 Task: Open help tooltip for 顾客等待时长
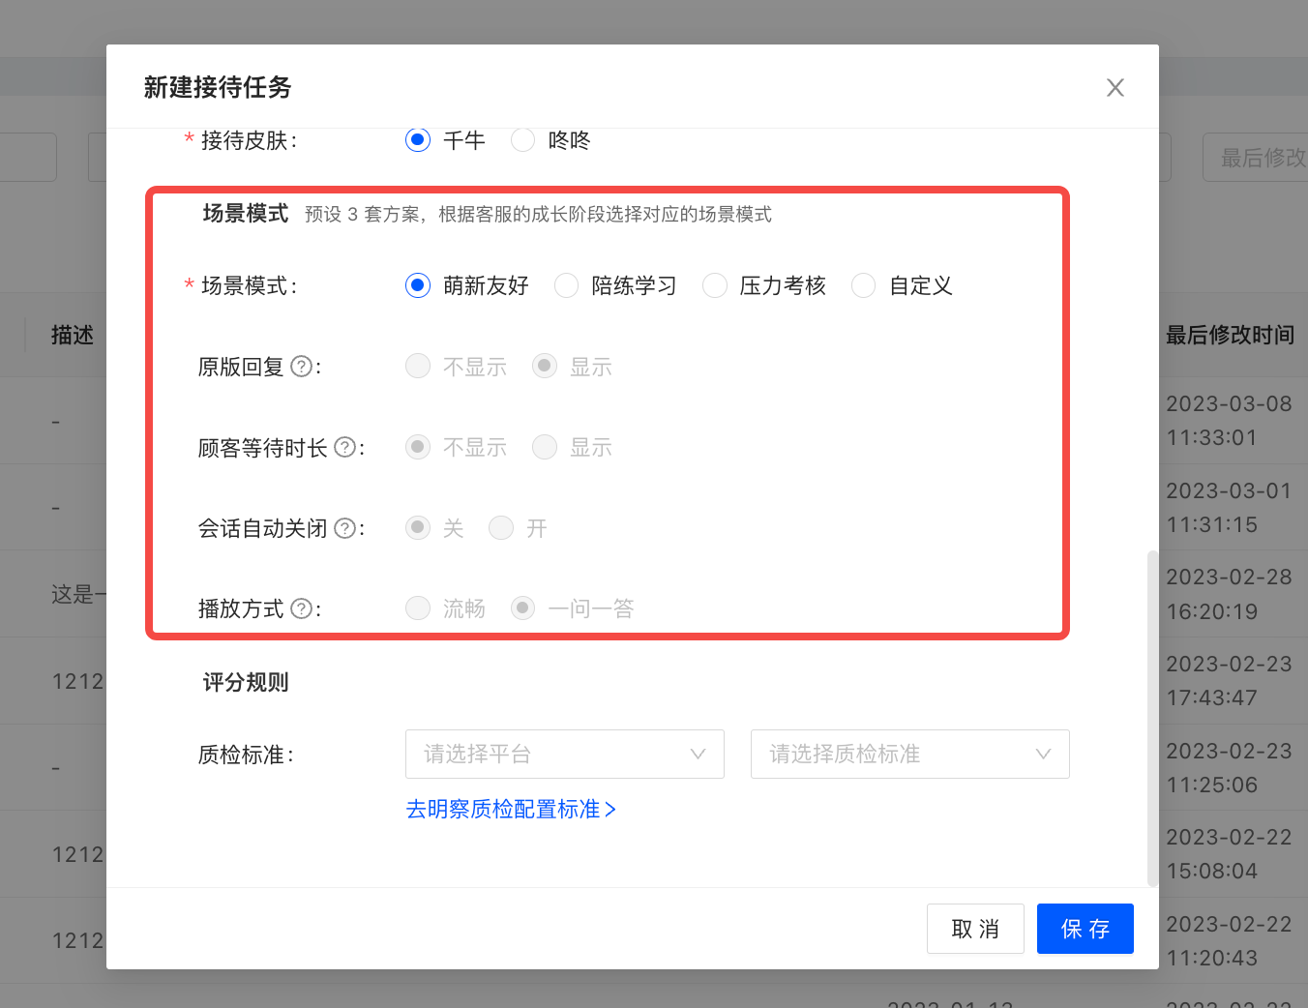[344, 447]
